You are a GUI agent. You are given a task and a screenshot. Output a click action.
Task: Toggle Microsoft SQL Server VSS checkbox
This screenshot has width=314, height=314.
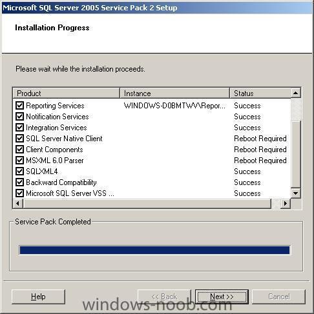(19, 193)
